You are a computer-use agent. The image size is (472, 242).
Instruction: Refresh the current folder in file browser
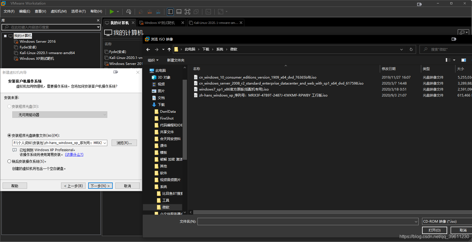411,49
